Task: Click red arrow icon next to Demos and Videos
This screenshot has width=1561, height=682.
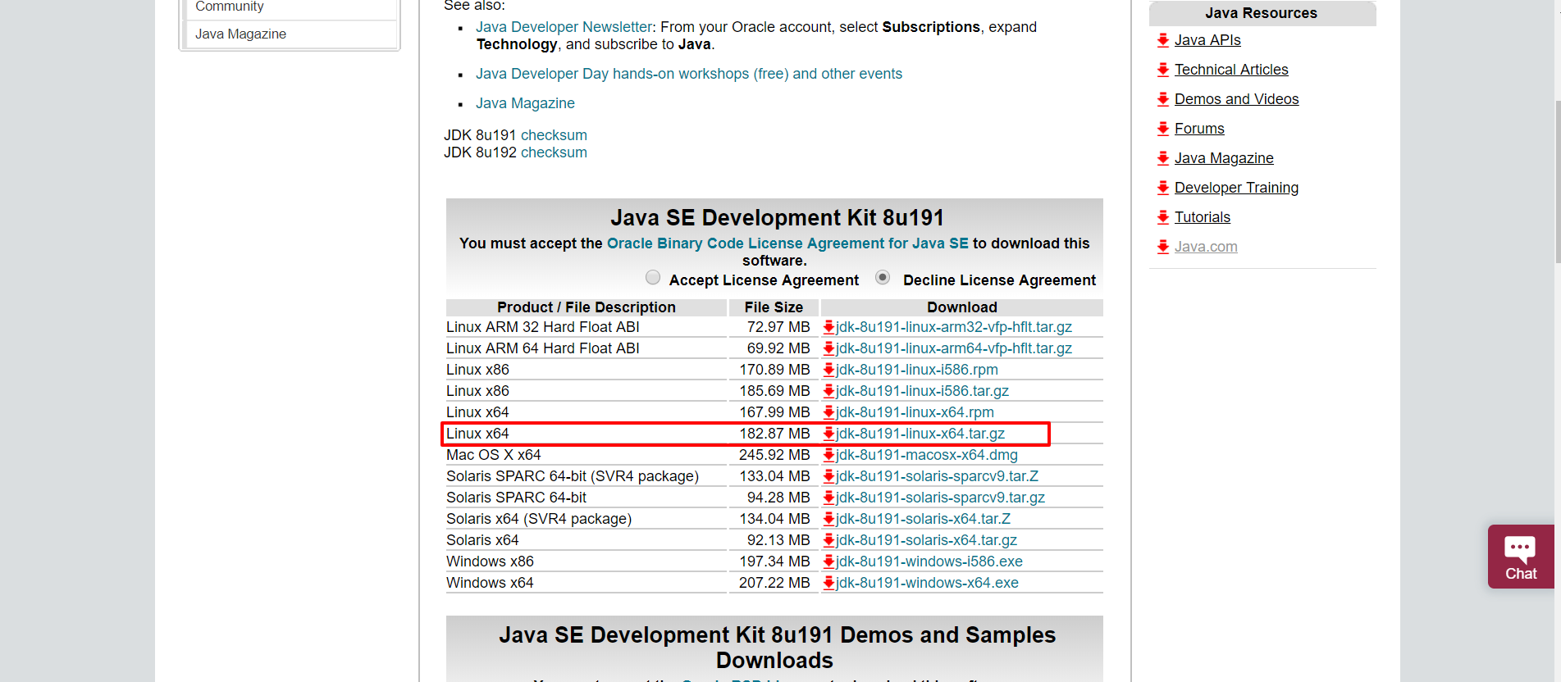Action: (1163, 99)
